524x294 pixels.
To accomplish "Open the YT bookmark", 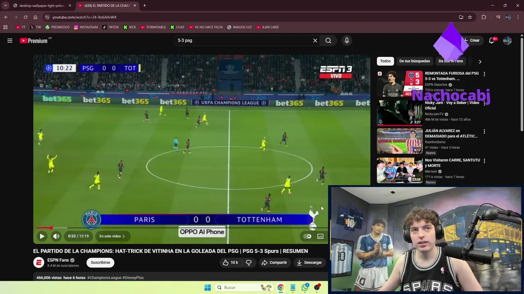I will [x=20, y=27].
